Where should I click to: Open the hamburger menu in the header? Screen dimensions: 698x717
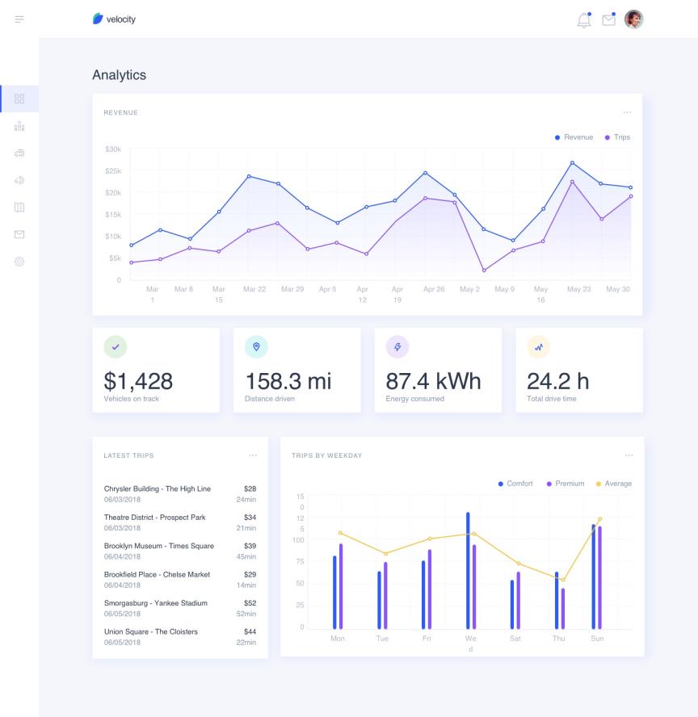[19, 19]
